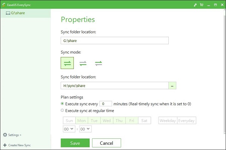Click the Everyday preset button

click(186, 120)
